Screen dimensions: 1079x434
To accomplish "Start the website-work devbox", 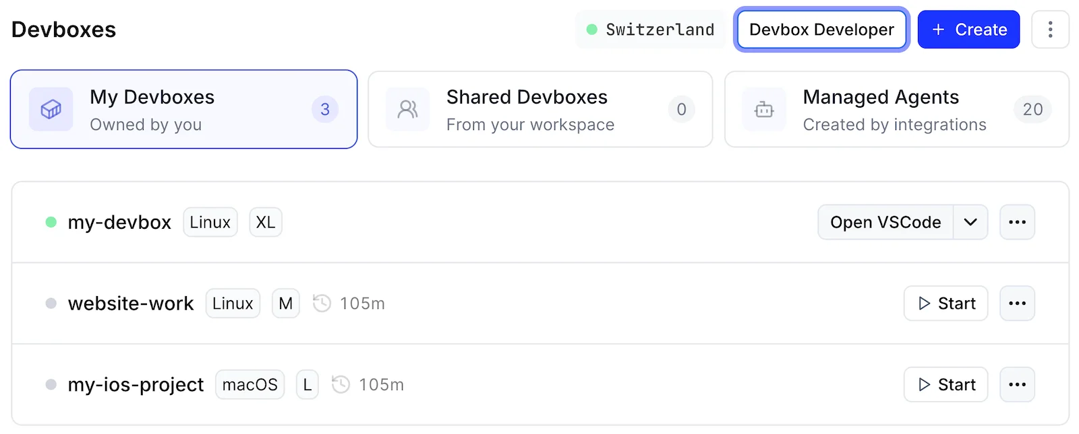I will point(945,303).
